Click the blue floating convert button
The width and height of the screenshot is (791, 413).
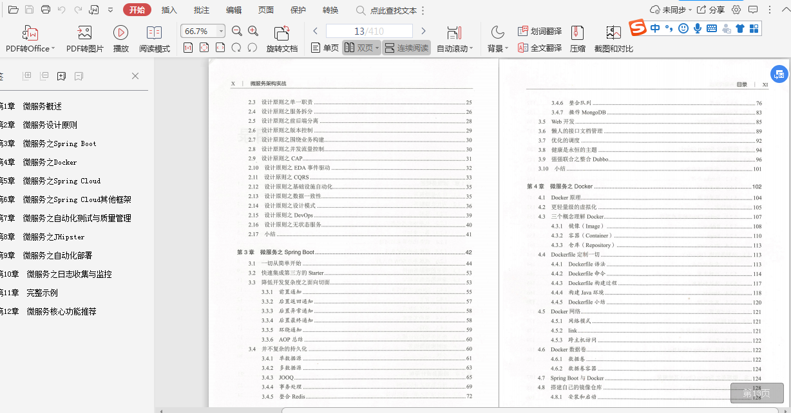[779, 74]
